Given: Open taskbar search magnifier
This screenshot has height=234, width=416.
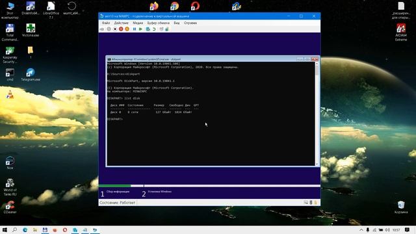Looking at the screenshot, I should pos(14,230).
